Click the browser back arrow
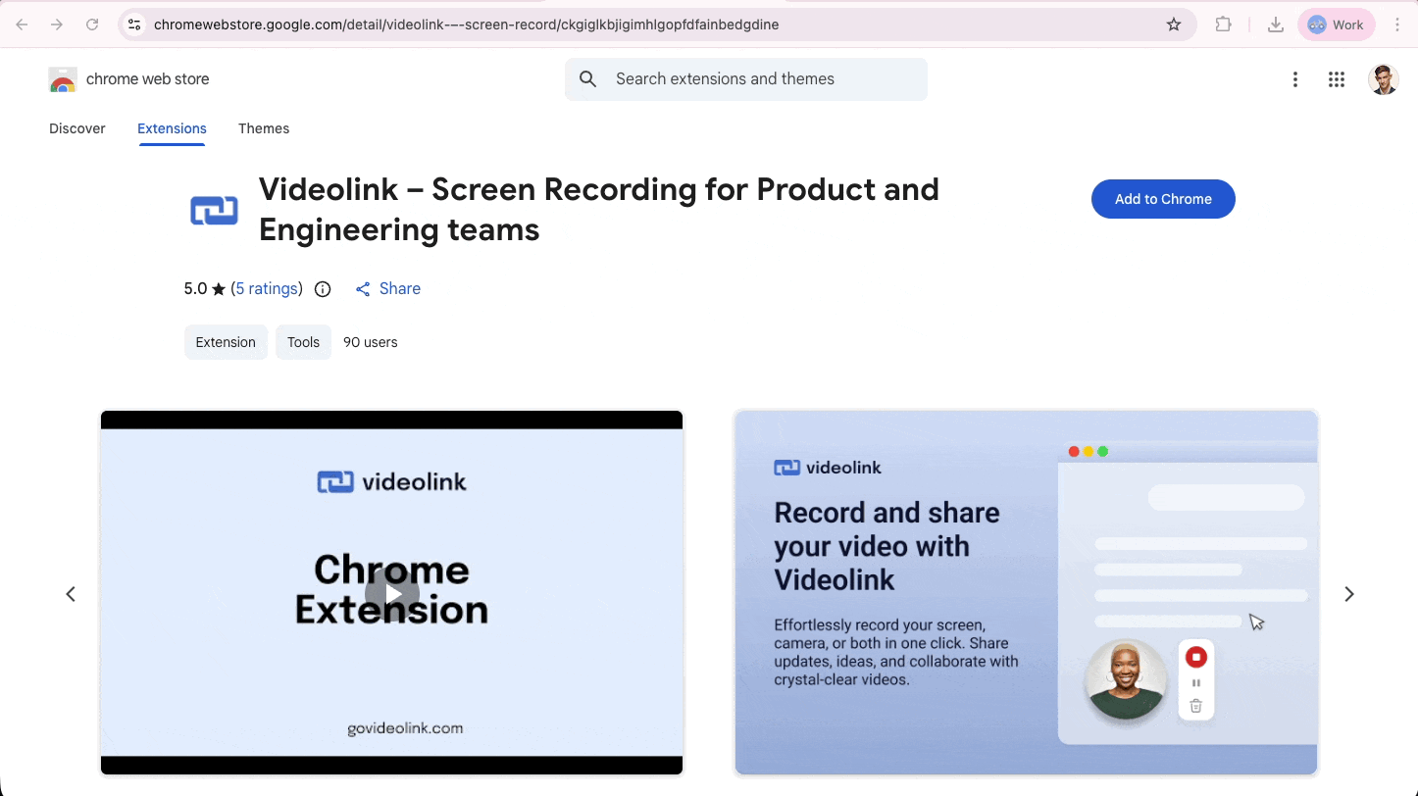The width and height of the screenshot is (1418, 796). coord(22,25)
